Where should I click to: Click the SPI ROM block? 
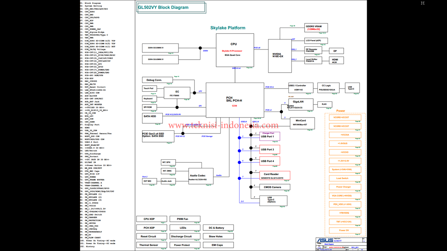click(x=149, y=107)
